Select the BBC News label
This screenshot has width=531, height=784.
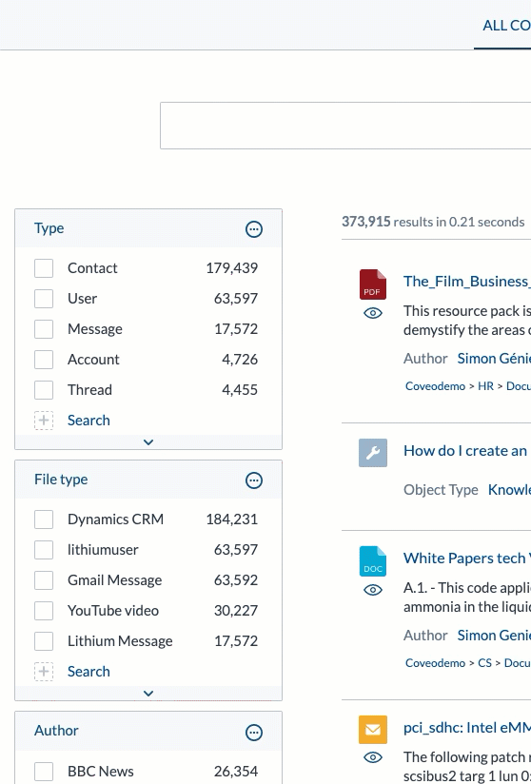click(x=101, y=772)
